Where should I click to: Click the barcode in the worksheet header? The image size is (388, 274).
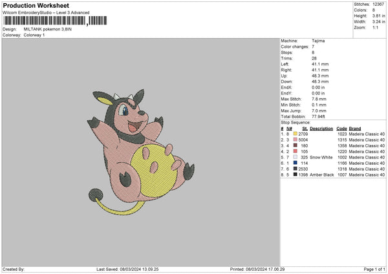[55, 21]
